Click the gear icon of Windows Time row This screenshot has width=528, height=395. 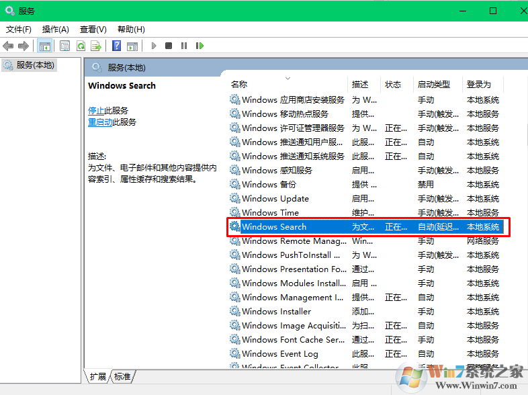[x=235, y=212]
